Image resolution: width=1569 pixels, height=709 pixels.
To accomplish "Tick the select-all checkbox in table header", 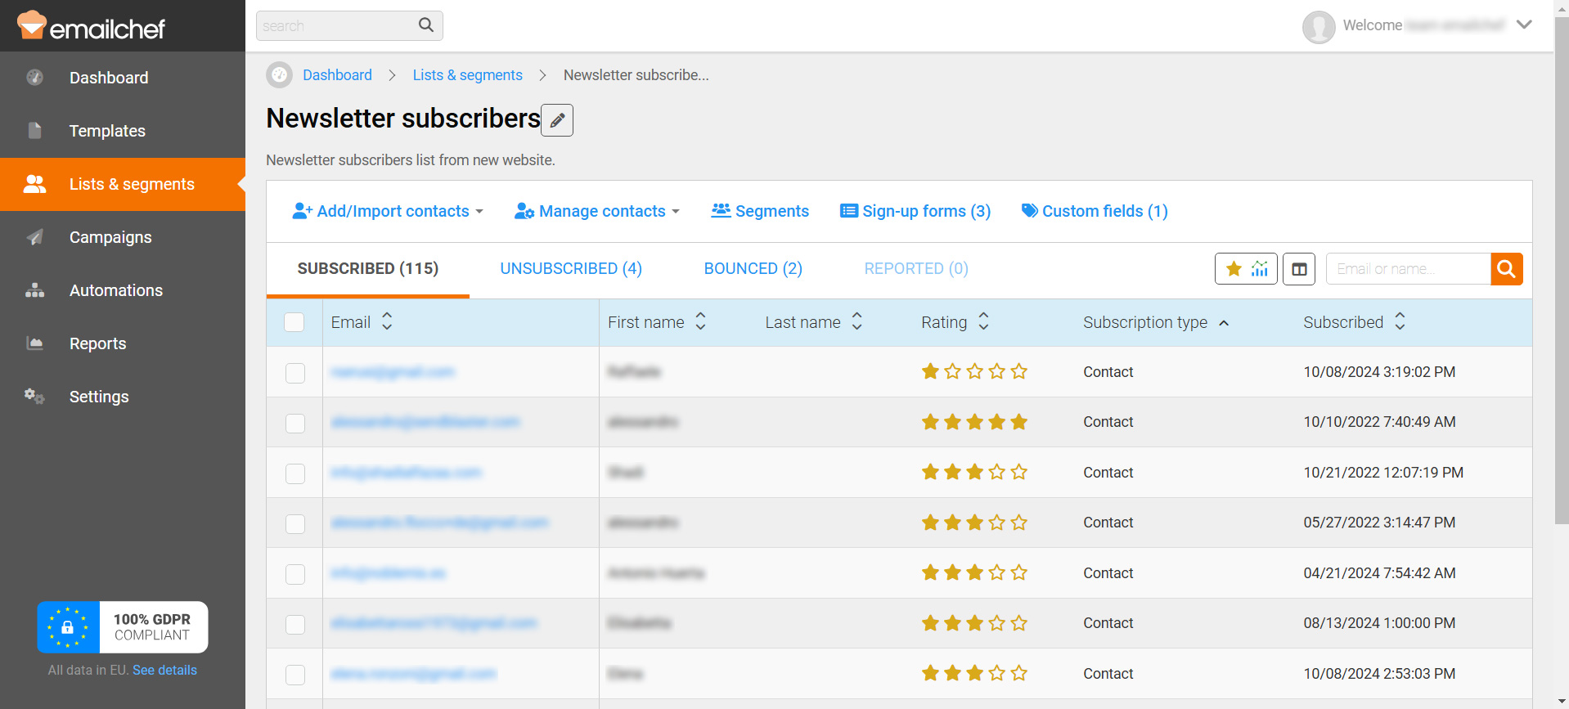I will tap(294, 322).
